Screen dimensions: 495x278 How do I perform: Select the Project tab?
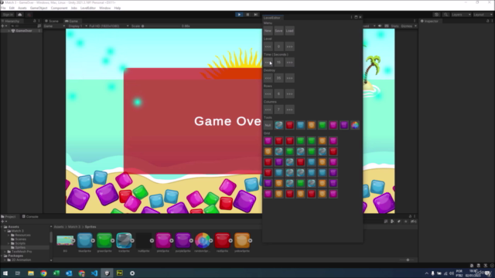9,216
